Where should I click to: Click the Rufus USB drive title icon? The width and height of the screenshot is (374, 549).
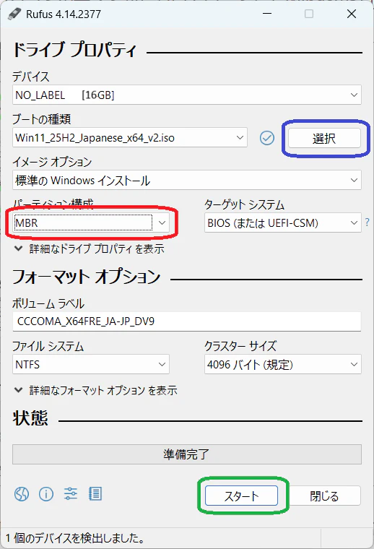point(14,14)
